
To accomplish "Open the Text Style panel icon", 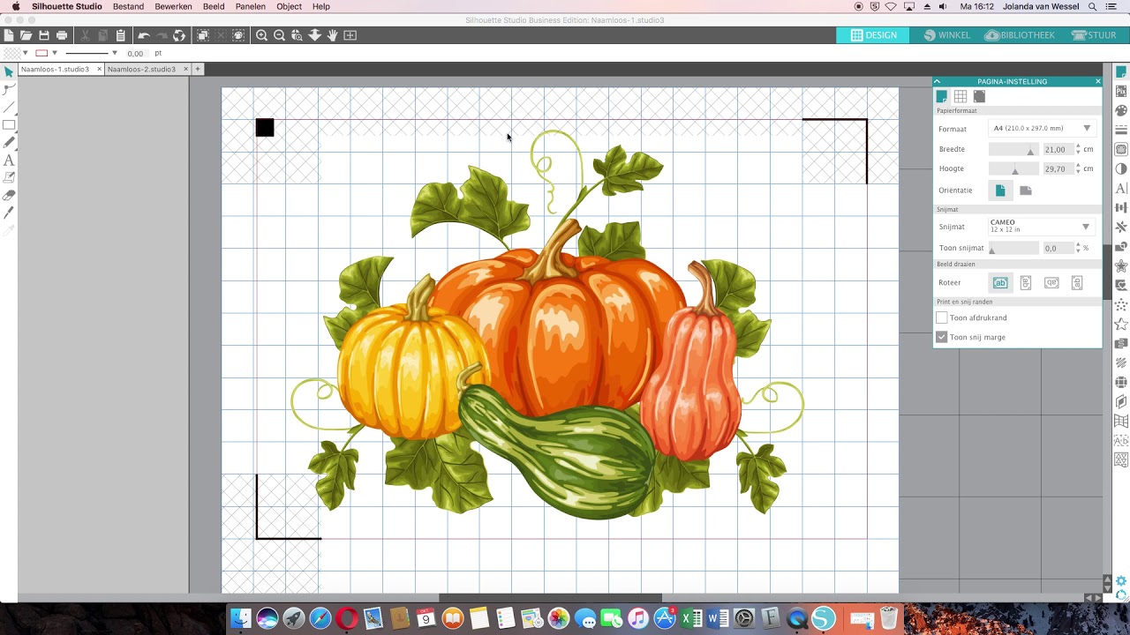I will 1121,188.
